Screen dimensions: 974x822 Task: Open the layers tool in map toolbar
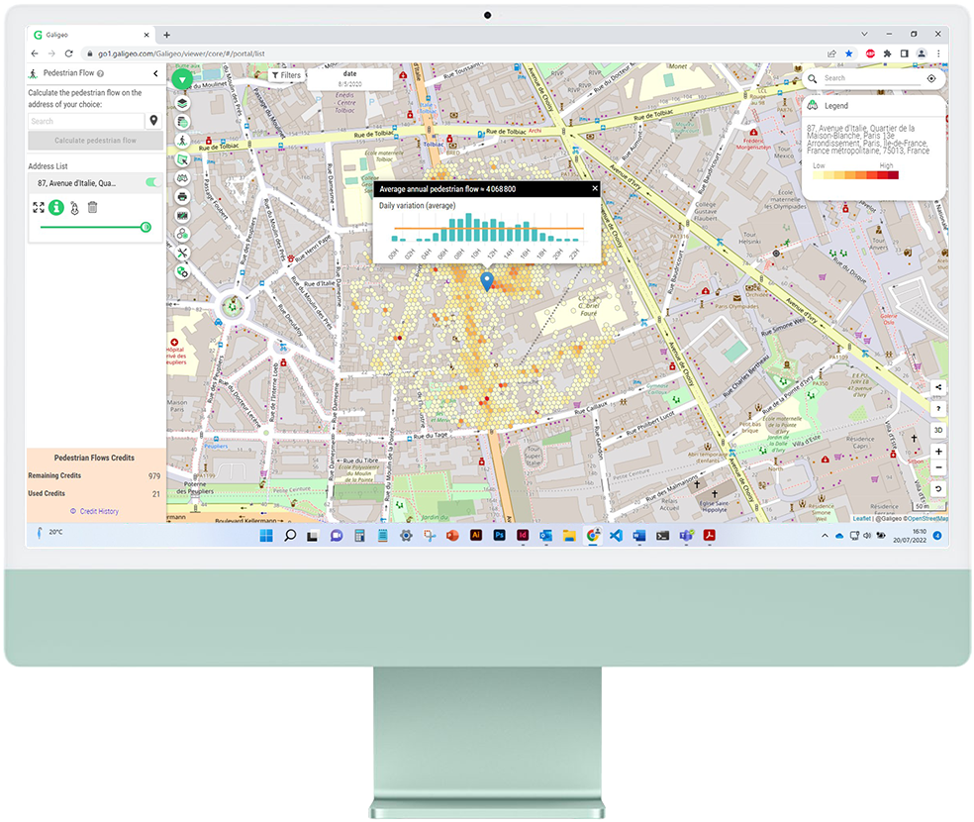click(182, 103)
